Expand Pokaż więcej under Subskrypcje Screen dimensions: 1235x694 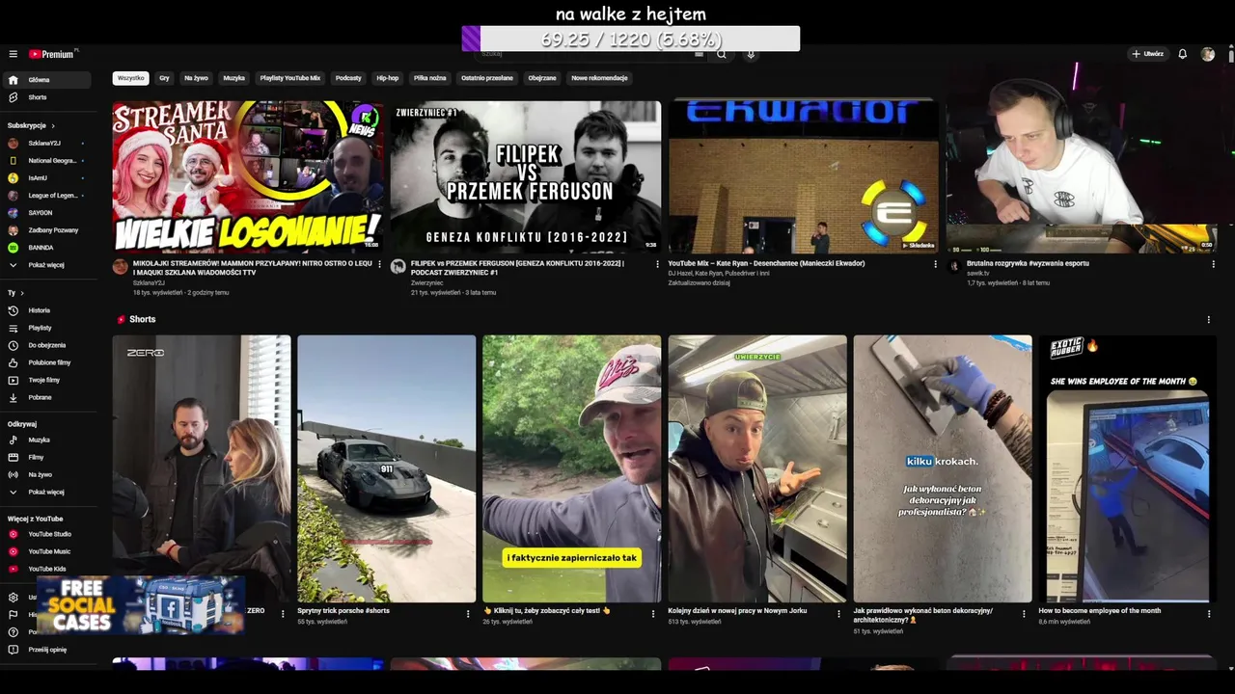click(x=48, y=264)
